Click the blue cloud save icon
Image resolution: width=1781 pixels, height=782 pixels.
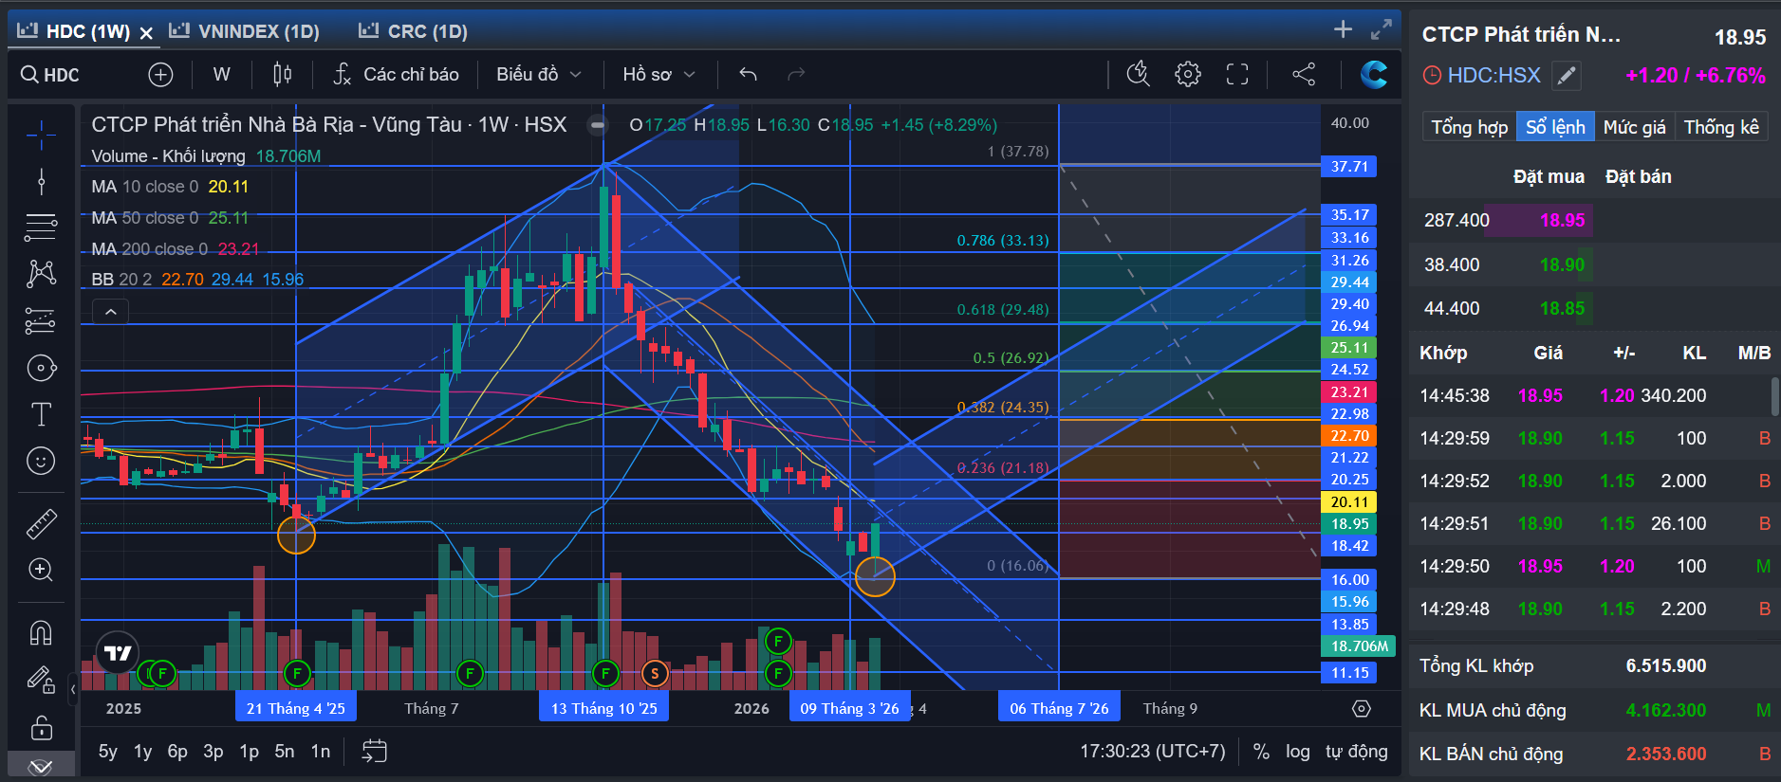point(1373,74)
